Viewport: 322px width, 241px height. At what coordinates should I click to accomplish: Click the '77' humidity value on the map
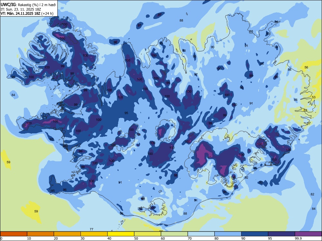coord(91,229)
